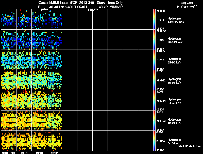This screenshot has width=203, height=154.
Task: Click the 'MIMI/APL' text in the header
Action: [x=117, y=7]
